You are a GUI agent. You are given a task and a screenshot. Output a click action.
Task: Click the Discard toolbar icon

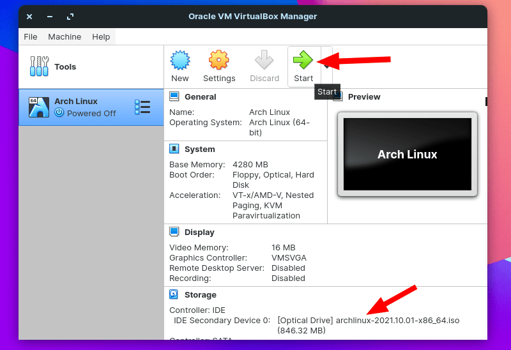[x=264, y=61]
